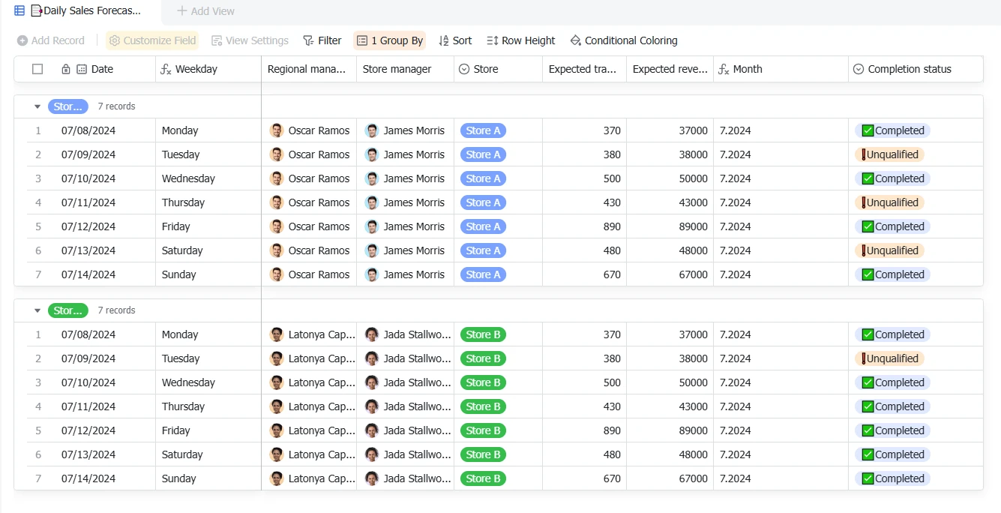Click the Add View tab
1001x513 pixels.
tap(205, 11)
